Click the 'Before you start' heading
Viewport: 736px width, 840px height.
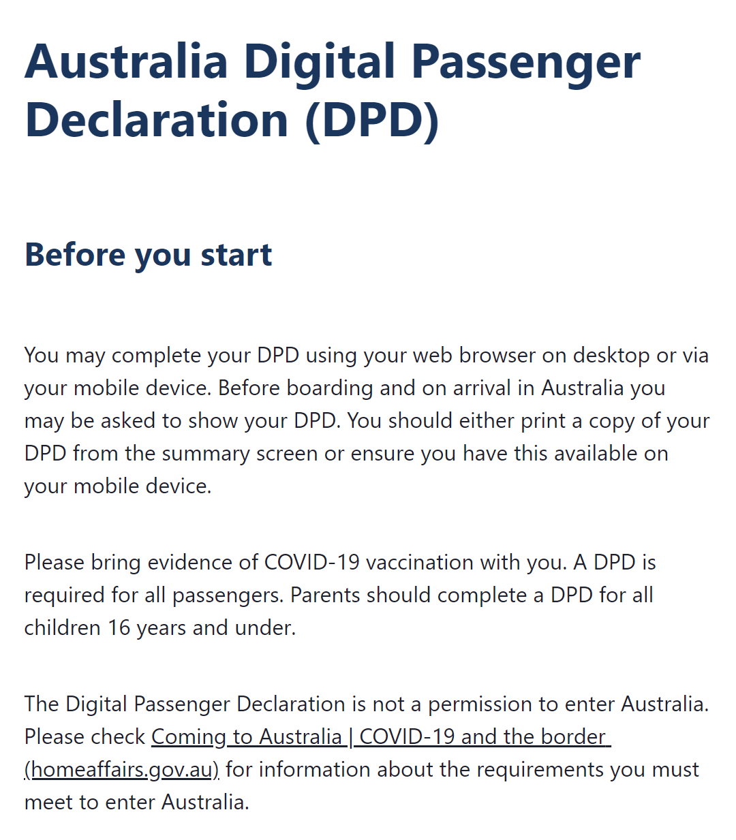pyautogui.click(x=148, y=254)
